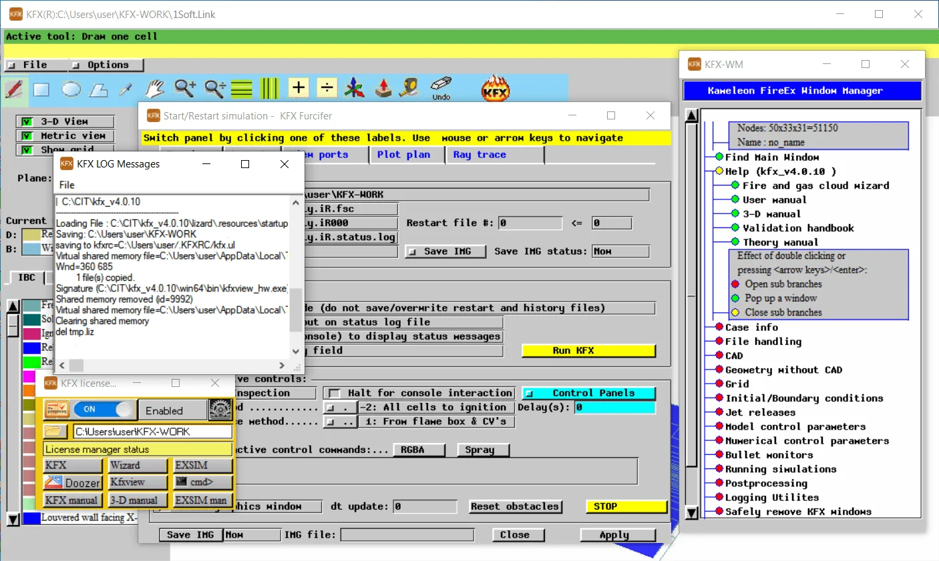This screenshot has height=561, width=939.
Task: Switch the ON license toggle off
Action: (x=104, y=410)
